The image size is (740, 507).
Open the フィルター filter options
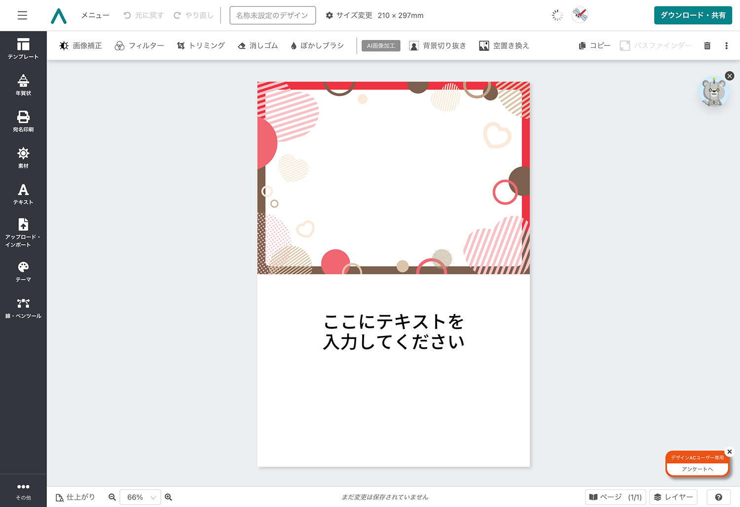click(x=140, y=45)
